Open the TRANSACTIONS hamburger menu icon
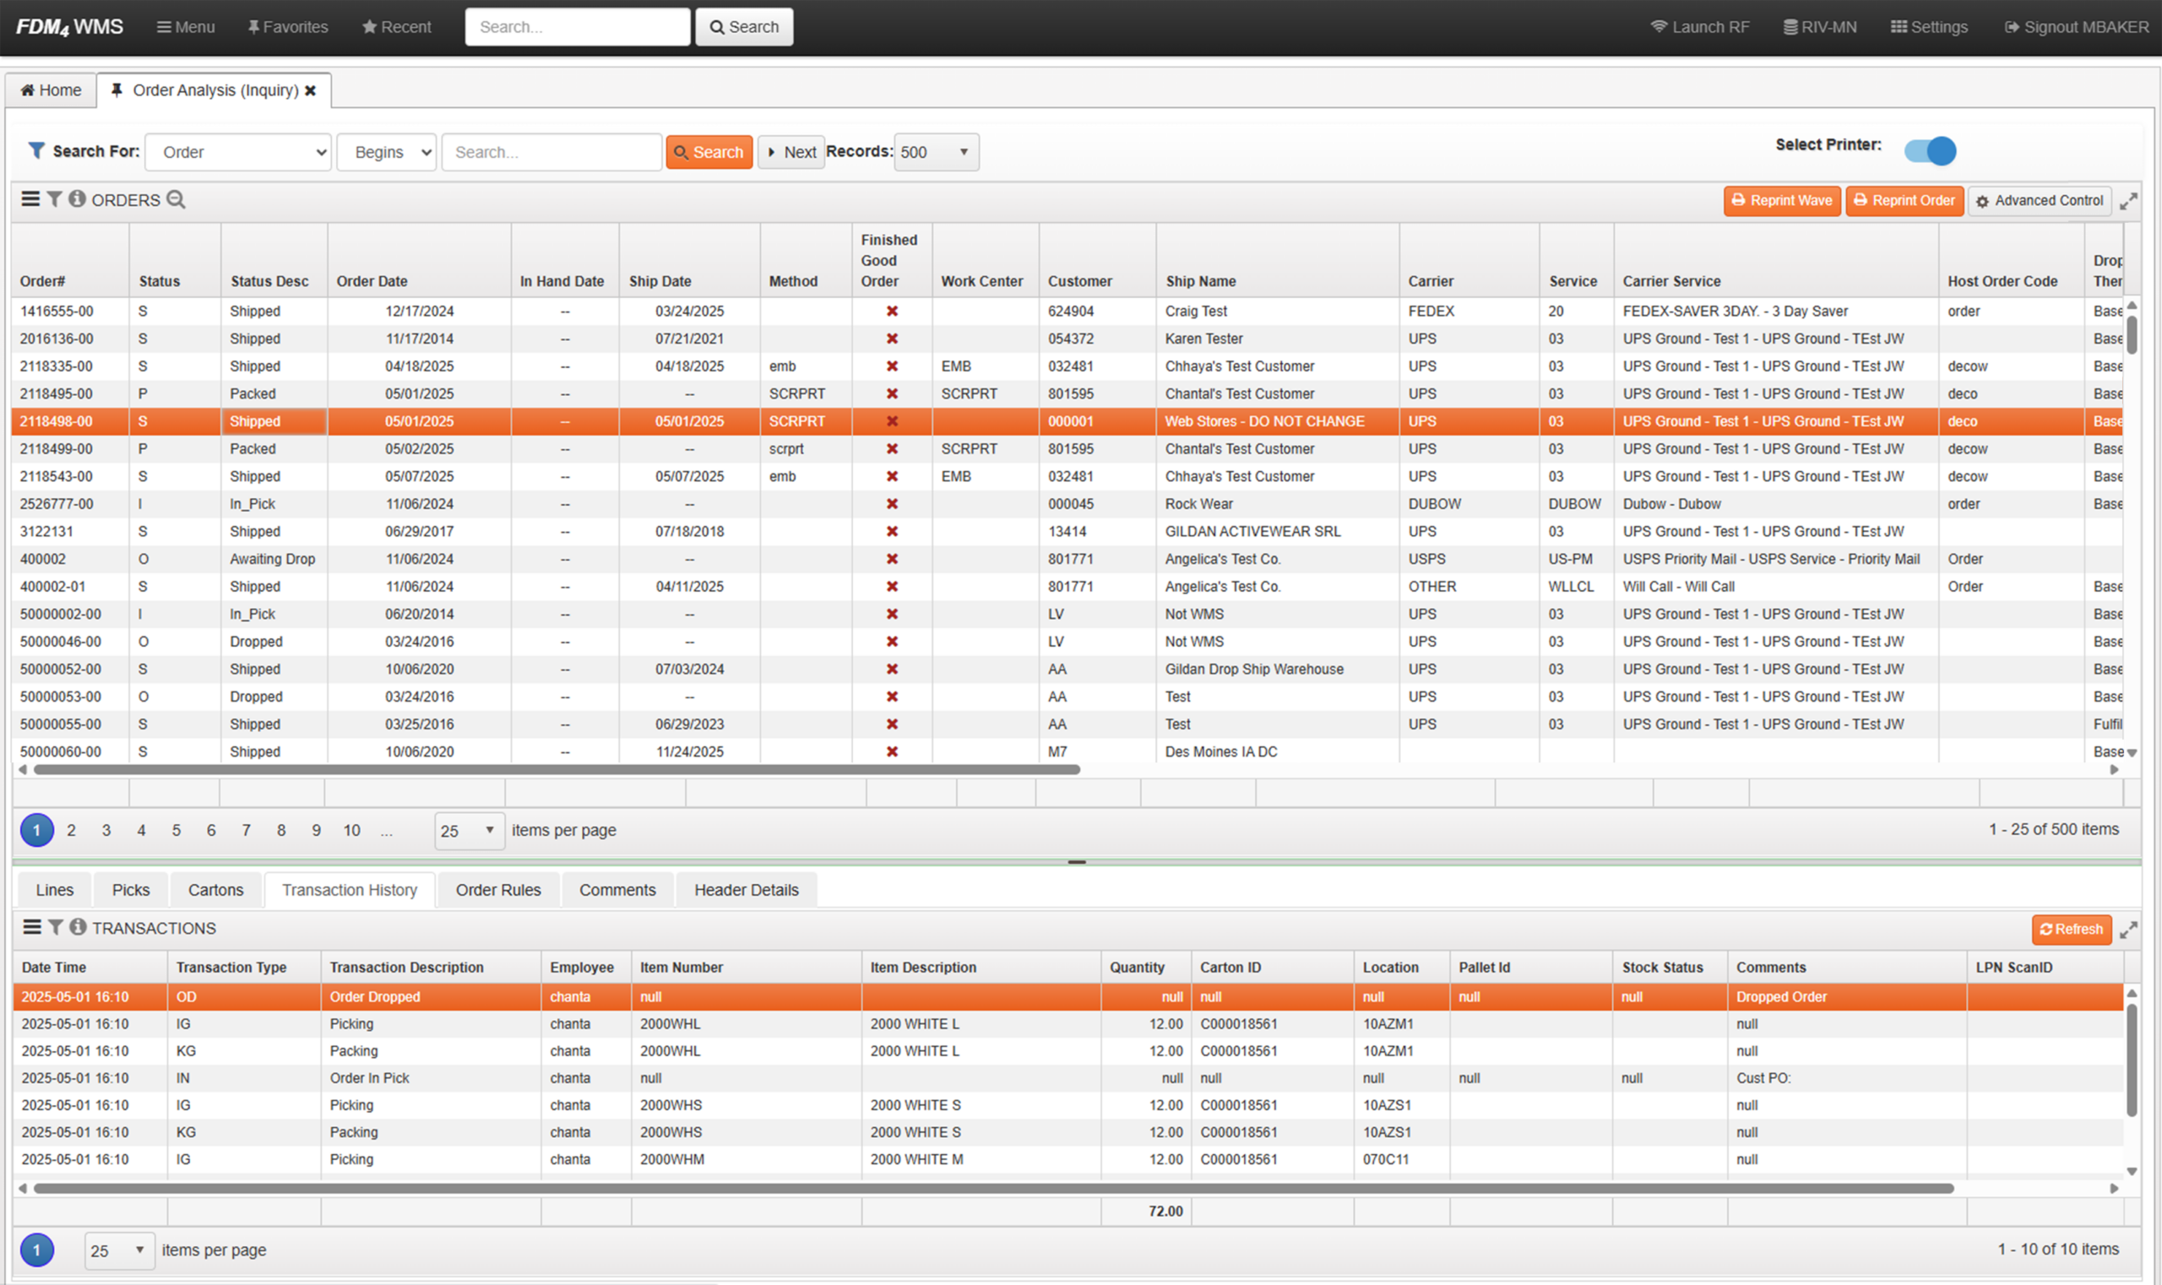This screenshot has height=1285, width=2162. tap(31, 927)
